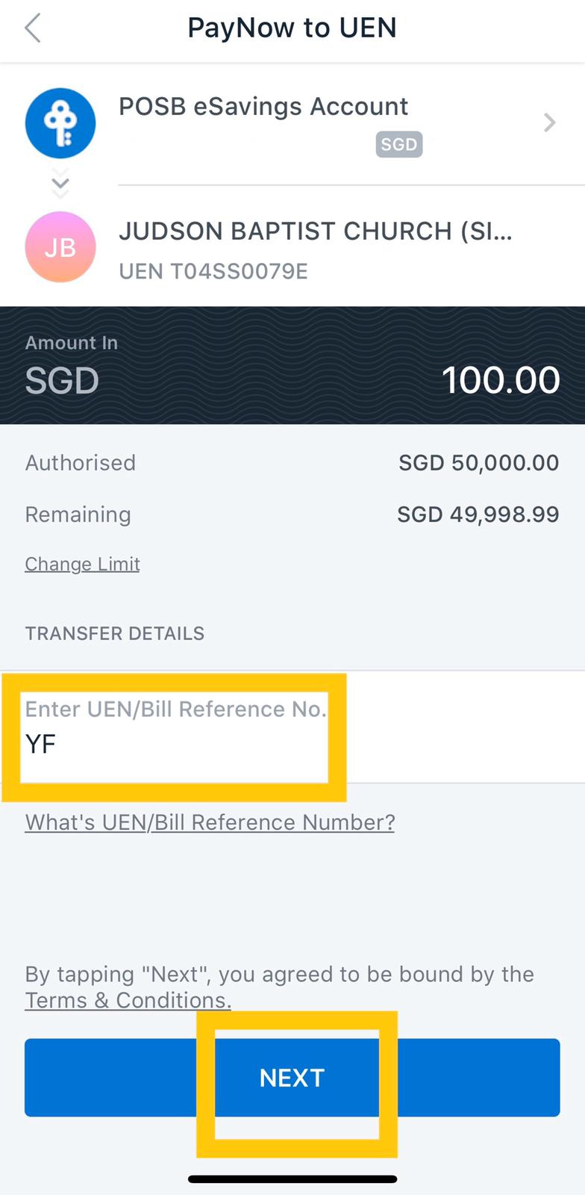The image size is (585, 1195).
Task: Open the Change Limit link
Action: click(x=83, y=564)
